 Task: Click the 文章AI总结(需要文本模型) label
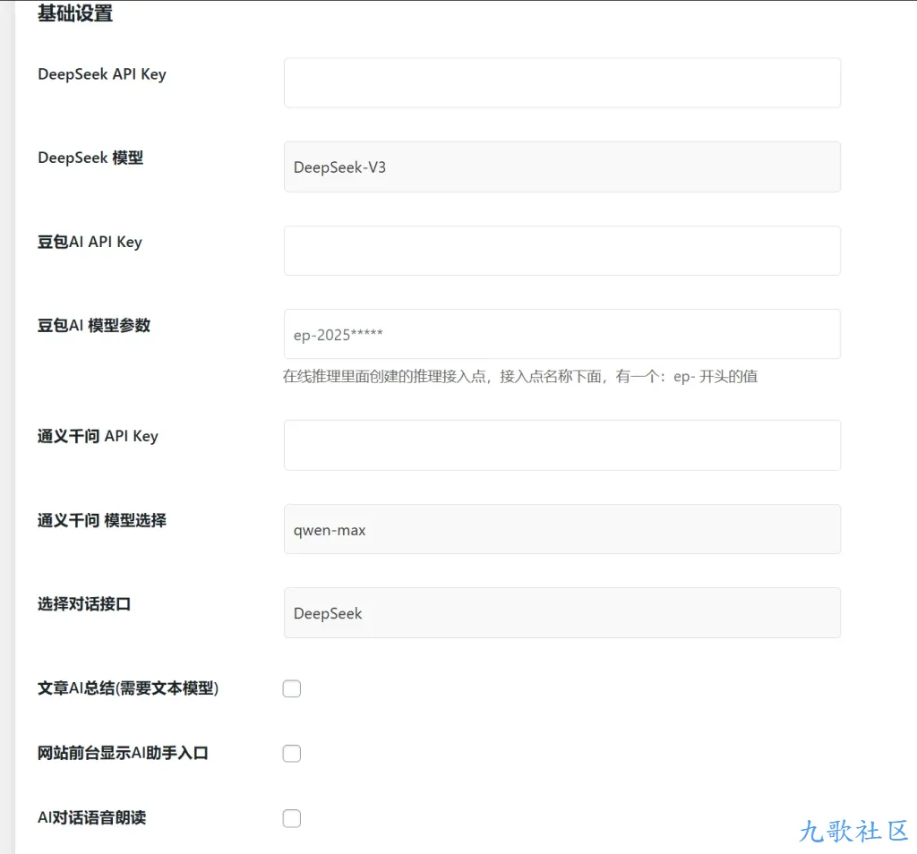[x=128, y=688]
